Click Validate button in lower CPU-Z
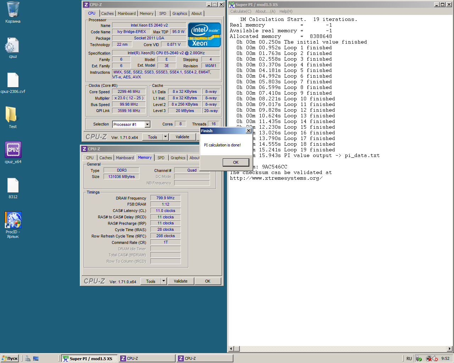Screen dimensions: 454x363 (x=181, y=281)
